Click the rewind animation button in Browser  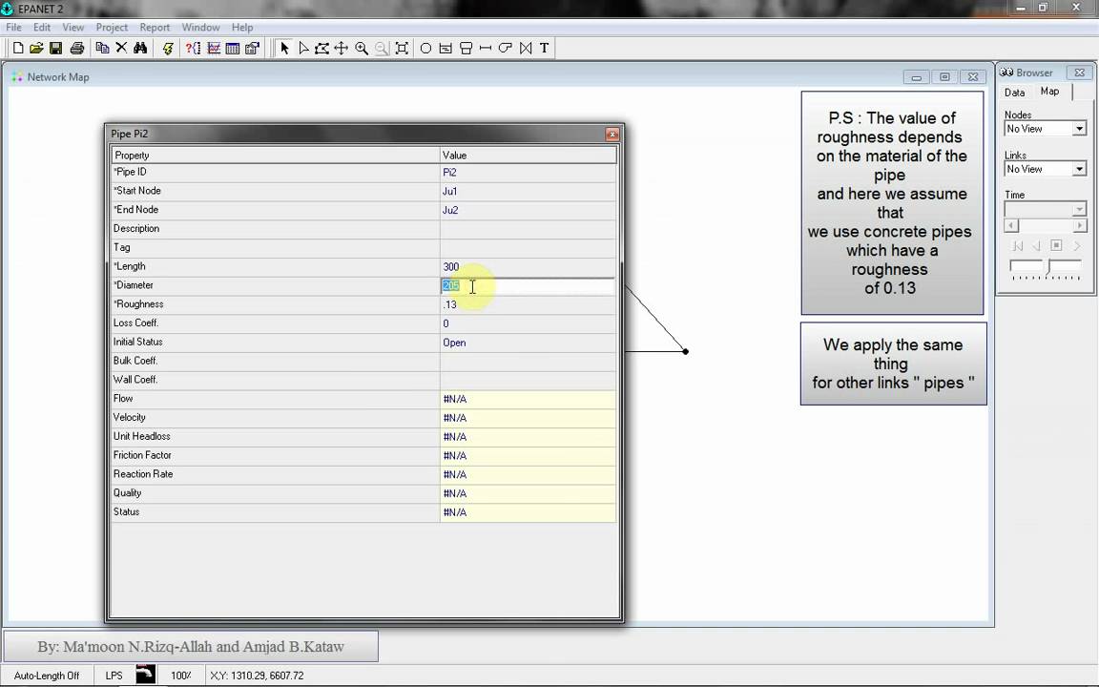pos(1018,245)
